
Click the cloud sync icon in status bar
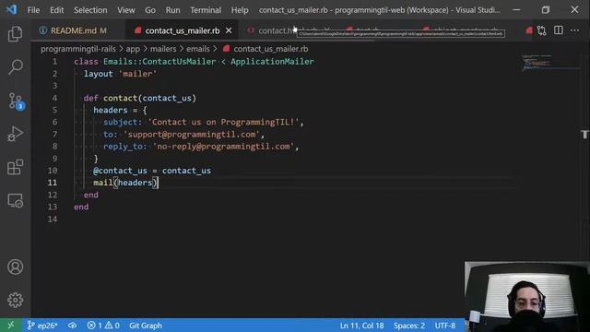pos(72,326)
